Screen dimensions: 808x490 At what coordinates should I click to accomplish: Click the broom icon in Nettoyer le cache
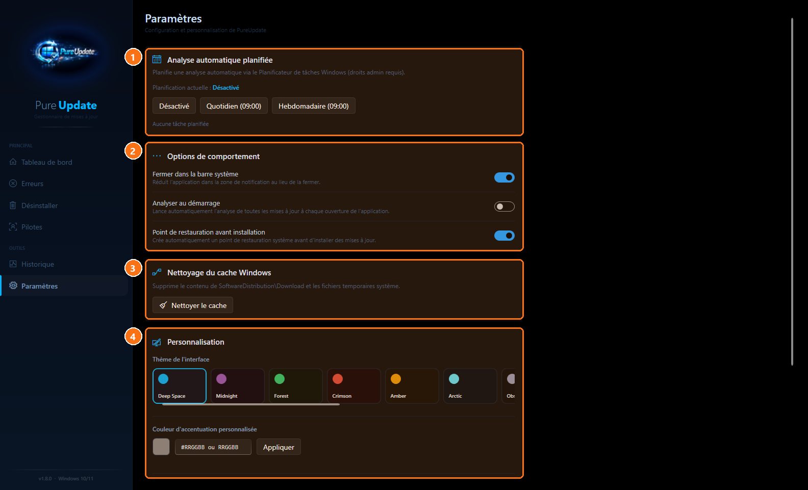click(163, 305)
